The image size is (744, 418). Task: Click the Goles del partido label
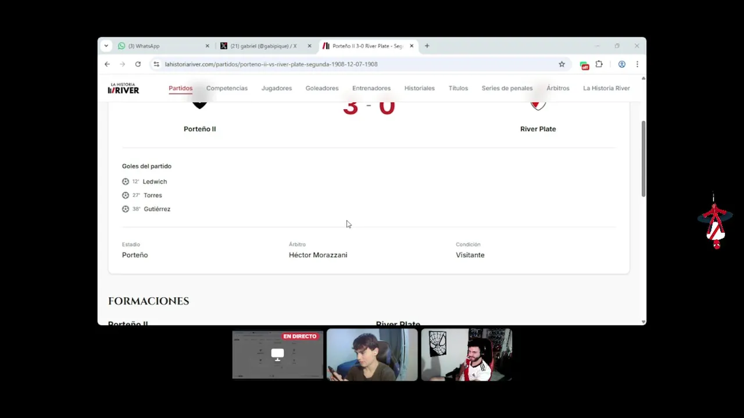coord(146,166)
